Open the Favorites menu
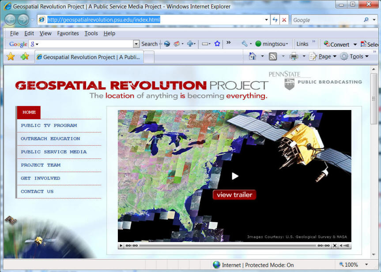381x272 pixels. [68, 33]
